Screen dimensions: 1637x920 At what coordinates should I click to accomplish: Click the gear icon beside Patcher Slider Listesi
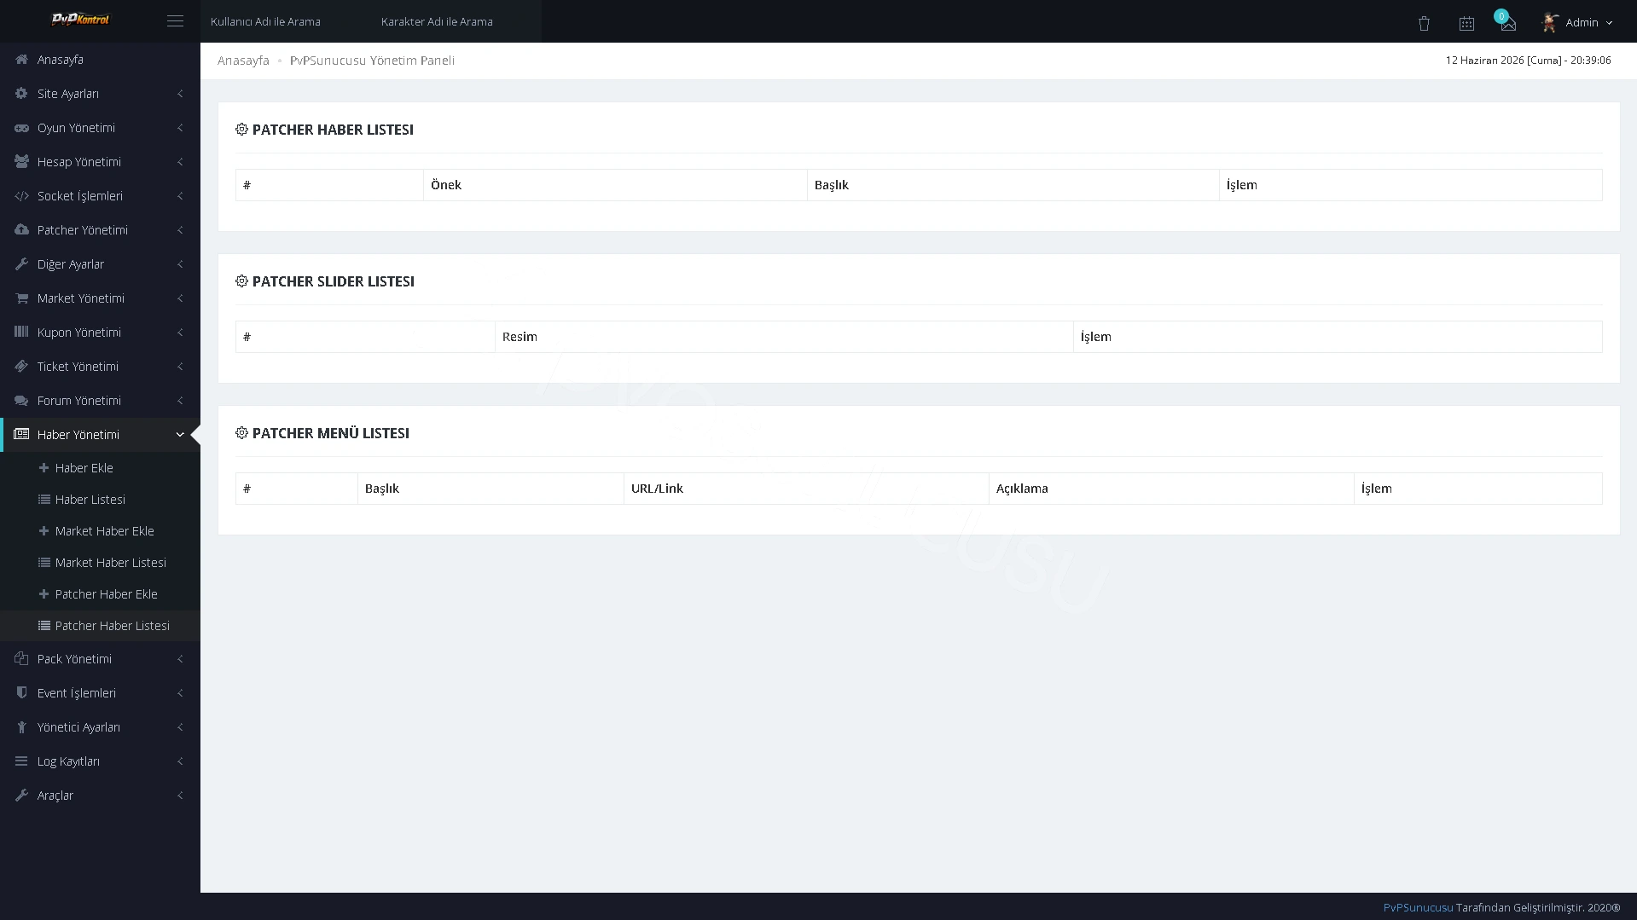click(241, 281)
